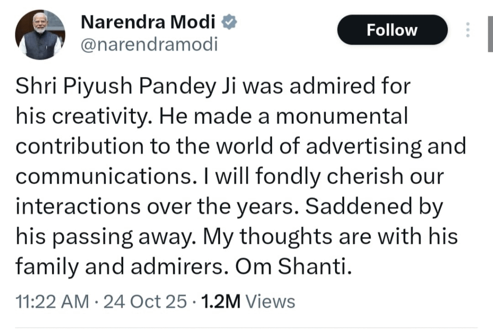Click the Views label beside the count
The height and width of the screenshot is (332, 493).
click(x=270, y=302)
